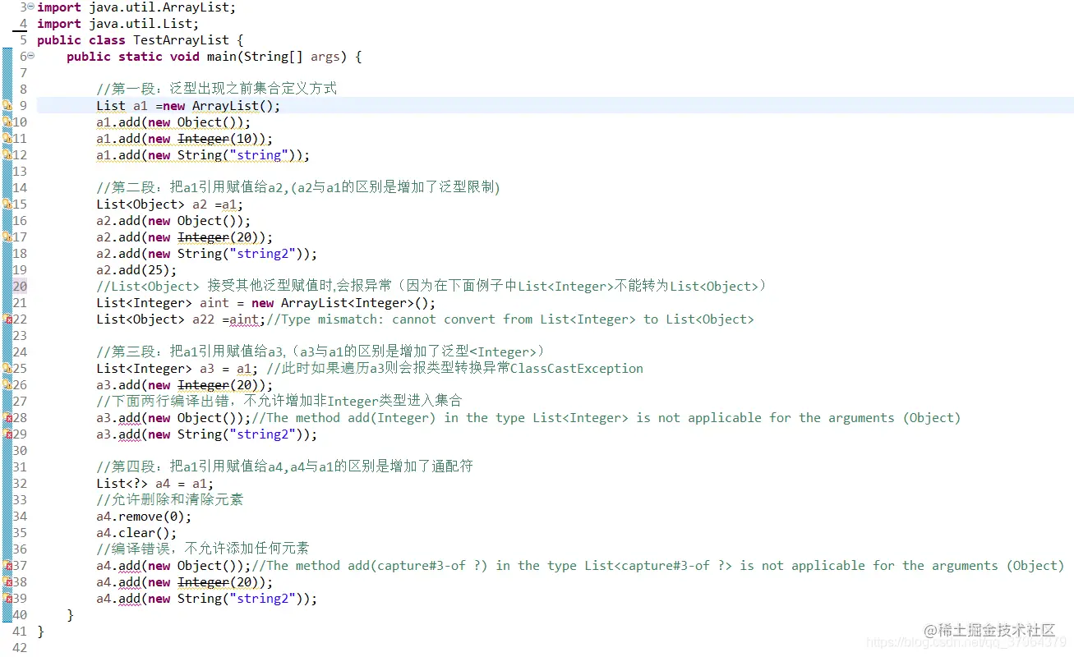Click the line "a1.add(new Object());"
This screenshot has height=657, width=1074.
click(173, 122)
